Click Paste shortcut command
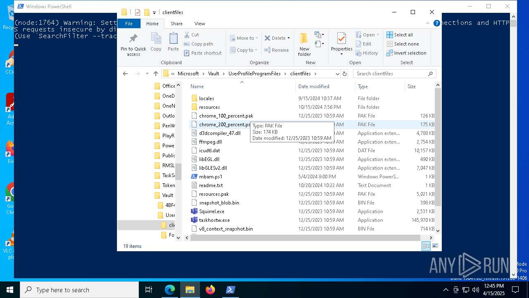This screenshot has height=298, width=529. (x=203, y=53)
